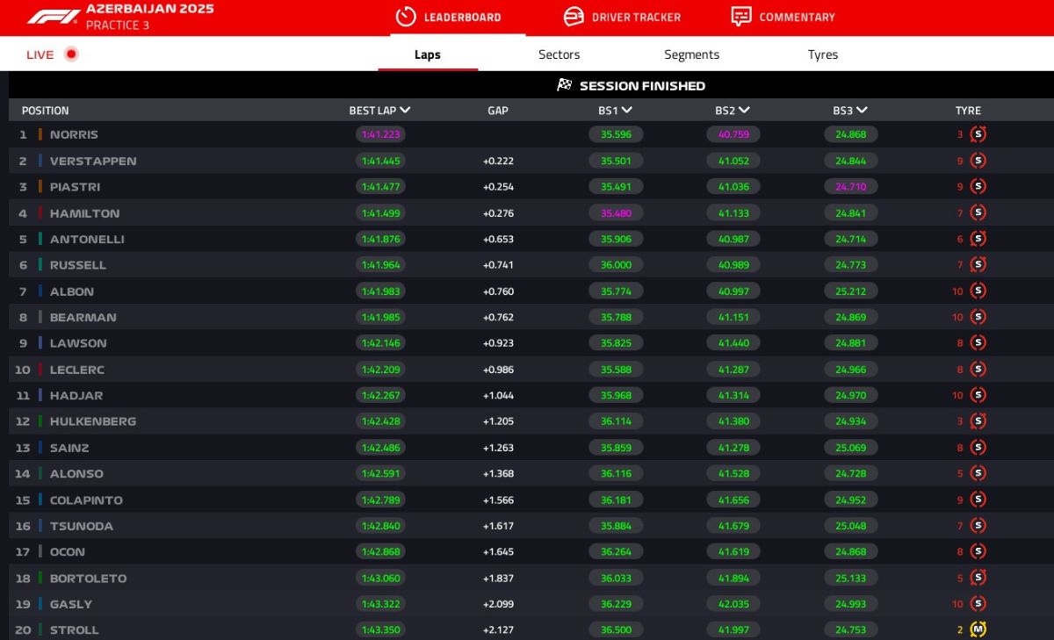This screenshot has width=1054, height=640.
Task: Expand the BS3 column dropdown
Action: coord(862,111)
